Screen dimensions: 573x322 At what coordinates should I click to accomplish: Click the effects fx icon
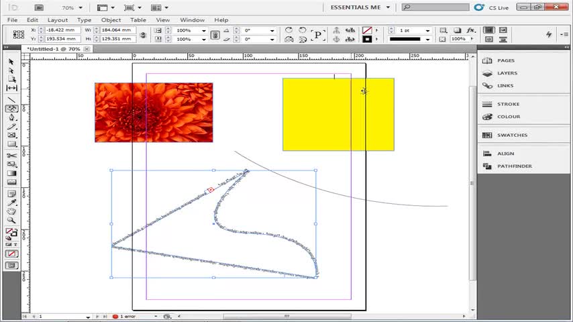click(471, 30)
